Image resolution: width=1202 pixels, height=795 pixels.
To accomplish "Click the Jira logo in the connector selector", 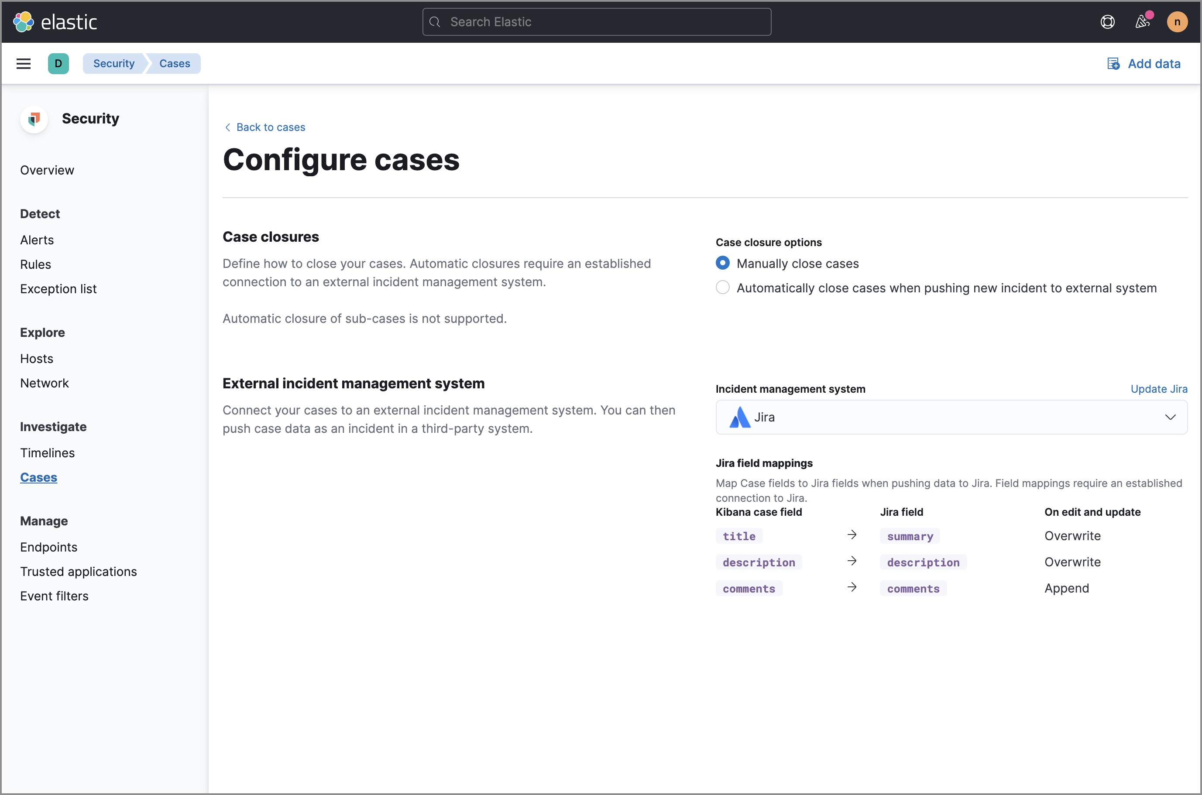I will [739, 417].
